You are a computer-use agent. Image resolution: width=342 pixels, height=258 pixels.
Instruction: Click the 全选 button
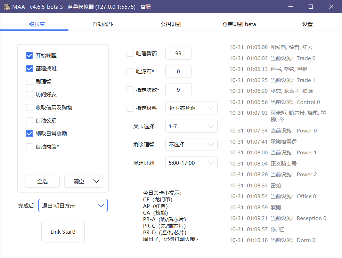click(42, 181)
